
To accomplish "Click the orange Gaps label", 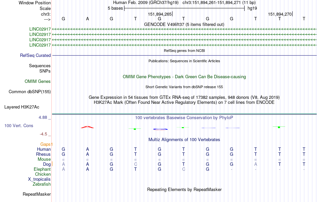I will (45, 144).
